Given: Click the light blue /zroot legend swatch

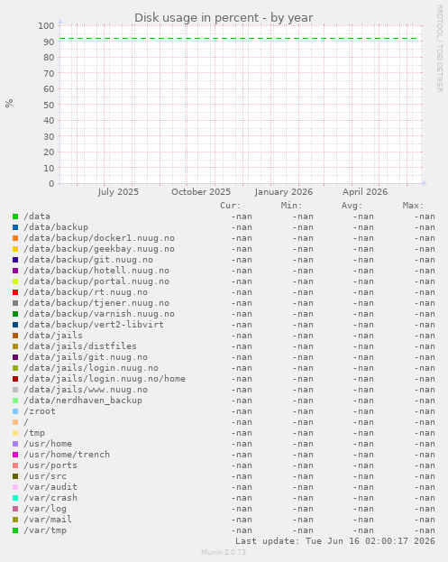Looking at the screenshot, I should [x=15, y=411].
